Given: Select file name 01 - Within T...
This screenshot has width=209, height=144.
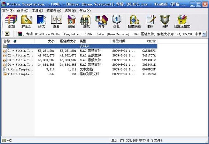Looking at the screenshot, I should tap(20, 51).
